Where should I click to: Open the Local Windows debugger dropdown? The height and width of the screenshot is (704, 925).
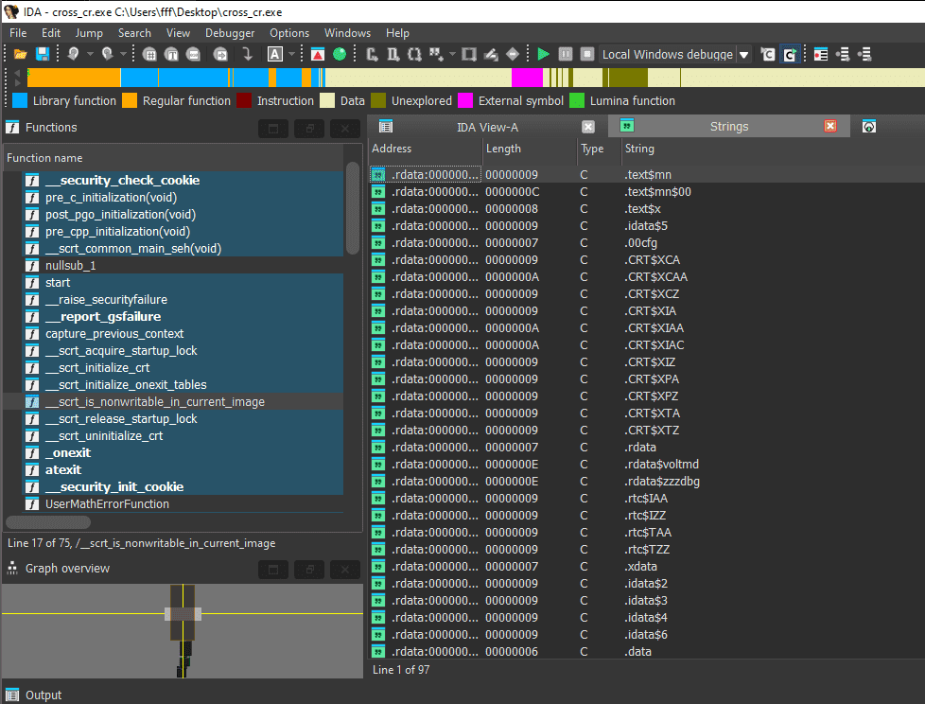[743, 55]
